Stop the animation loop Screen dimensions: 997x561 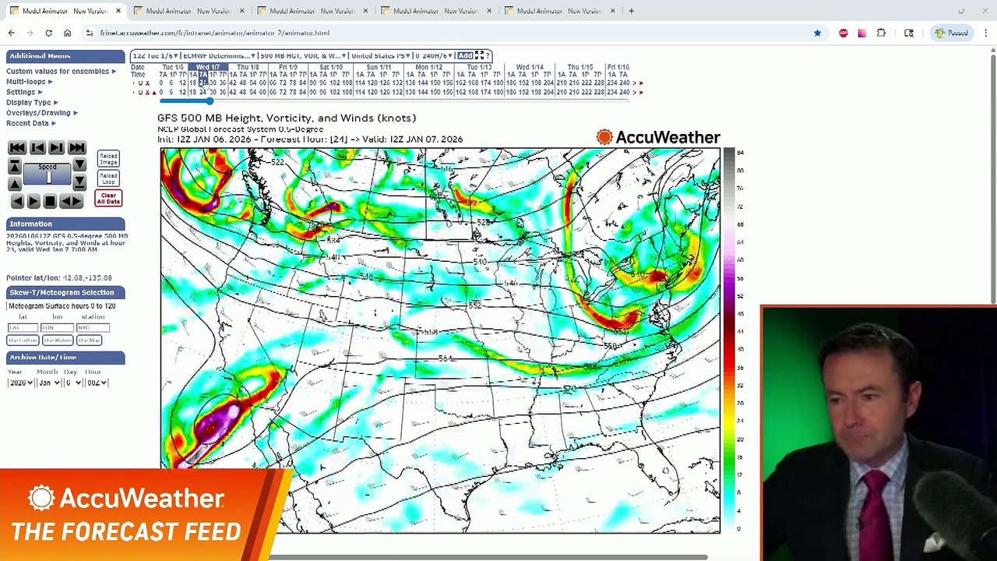[50, 201]
